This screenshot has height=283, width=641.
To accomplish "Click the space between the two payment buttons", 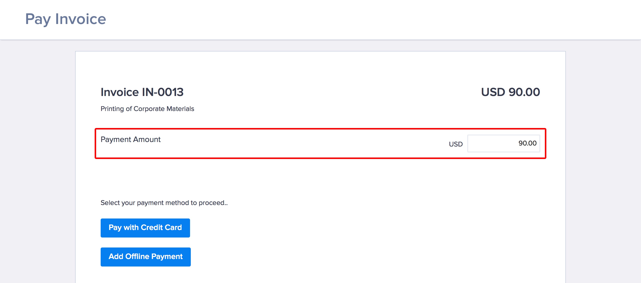I will click(x=145, y=242).
